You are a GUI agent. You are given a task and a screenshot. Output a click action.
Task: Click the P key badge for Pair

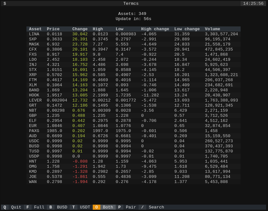120,207
